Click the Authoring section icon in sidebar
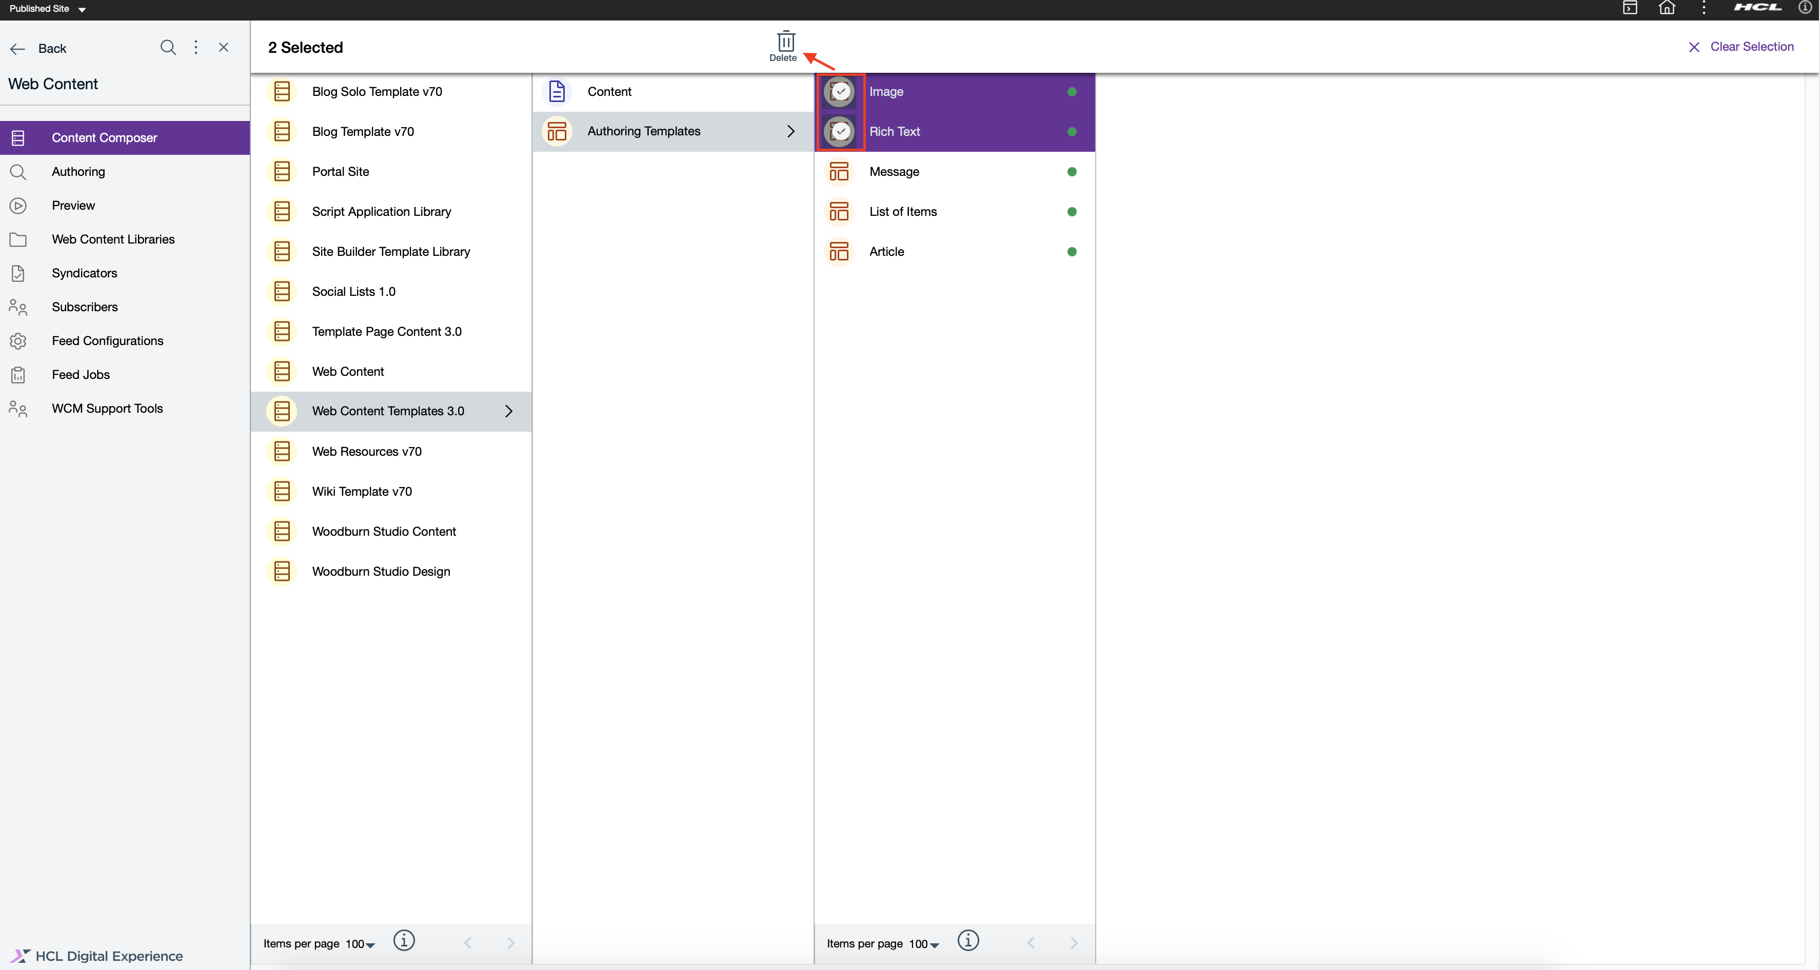 pyautogui.click(x=18, y=171)
